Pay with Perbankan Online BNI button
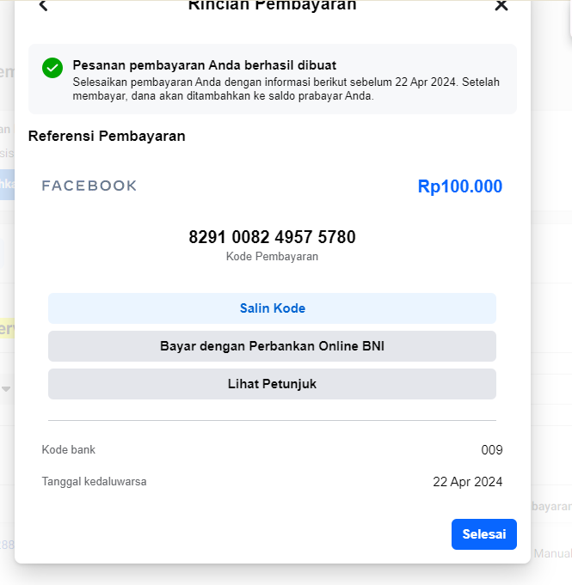The height and width of the screenshot is (585, 572). pyautogui.click(x=272, y=346)
